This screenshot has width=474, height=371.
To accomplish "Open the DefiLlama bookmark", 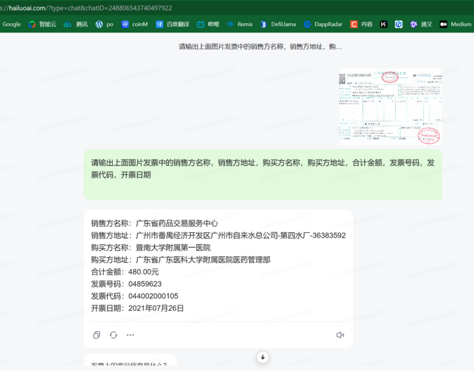I will coord(278,24).
